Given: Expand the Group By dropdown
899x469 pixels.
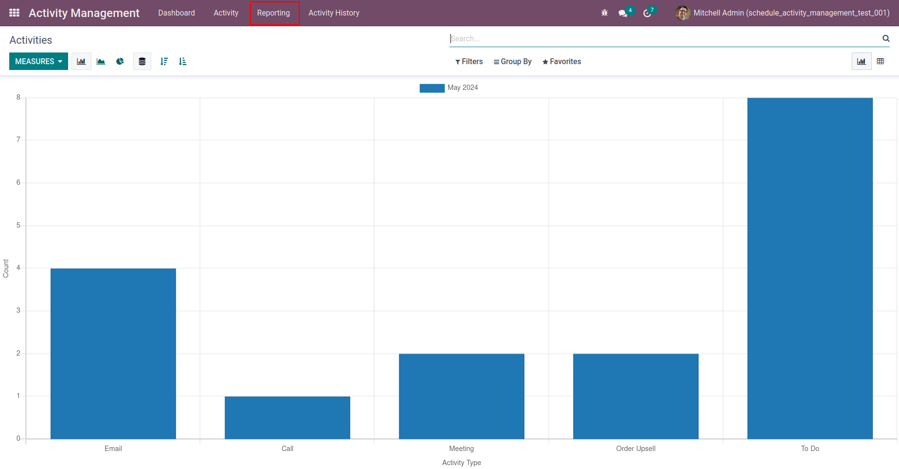Looking at the screenshot, I should tap(512, 61).
